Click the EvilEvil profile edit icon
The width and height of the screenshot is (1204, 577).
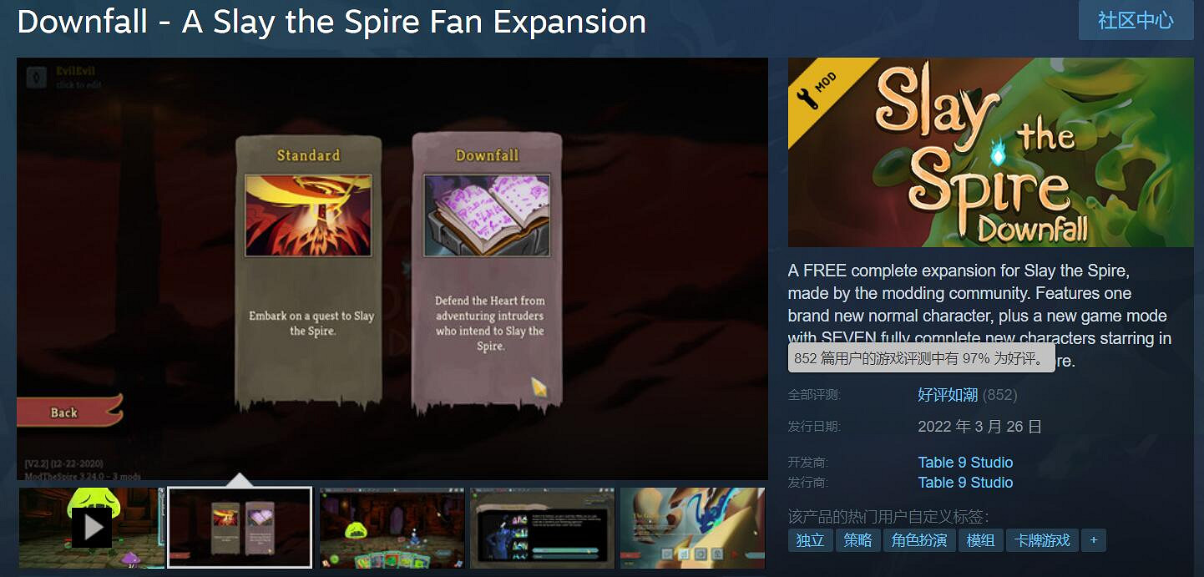pyautogui.click(x=37, y=77)
